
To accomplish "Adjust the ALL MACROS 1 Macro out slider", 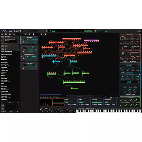I will click(97, 103).
